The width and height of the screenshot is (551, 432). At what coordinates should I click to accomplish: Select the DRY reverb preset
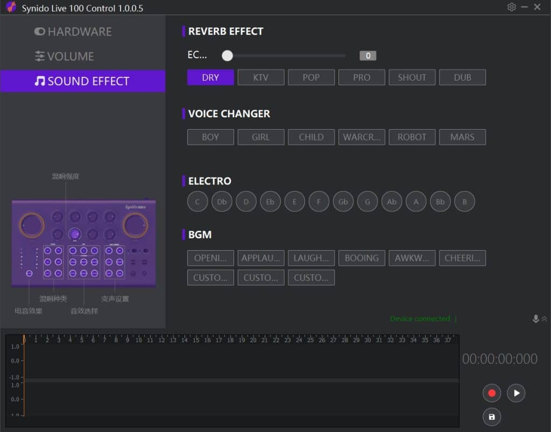[x=210, y=77]
